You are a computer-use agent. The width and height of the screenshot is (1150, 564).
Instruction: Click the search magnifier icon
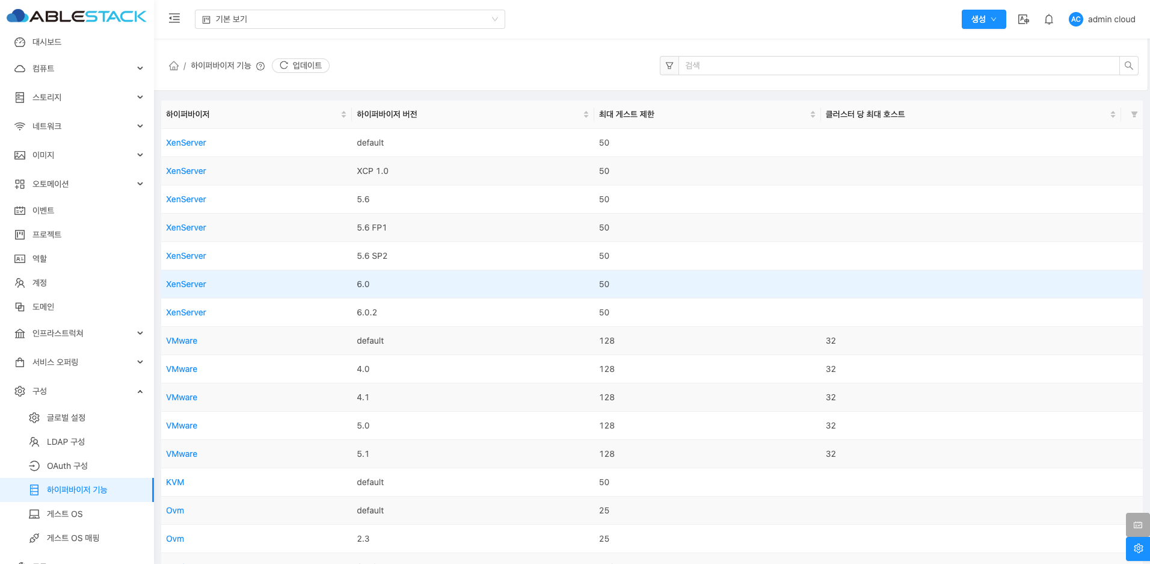(x=1128, y=66)
